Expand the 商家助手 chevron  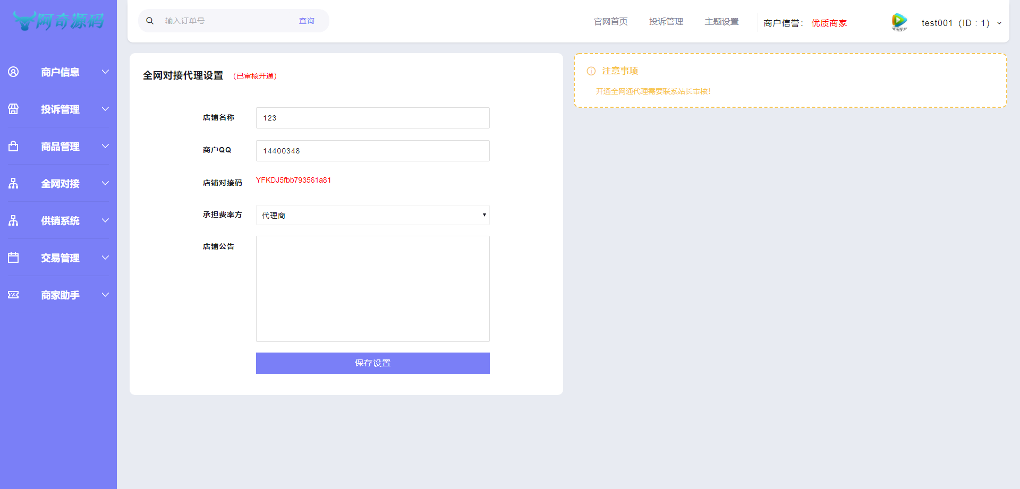[x=105, y=295]
